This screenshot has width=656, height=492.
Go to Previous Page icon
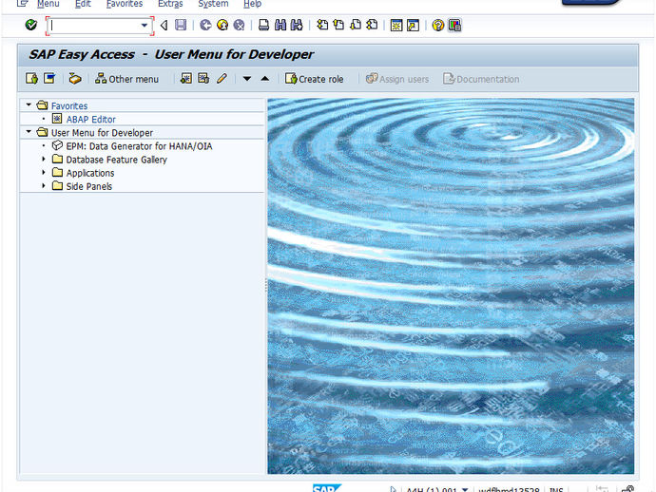click(338, 25)
